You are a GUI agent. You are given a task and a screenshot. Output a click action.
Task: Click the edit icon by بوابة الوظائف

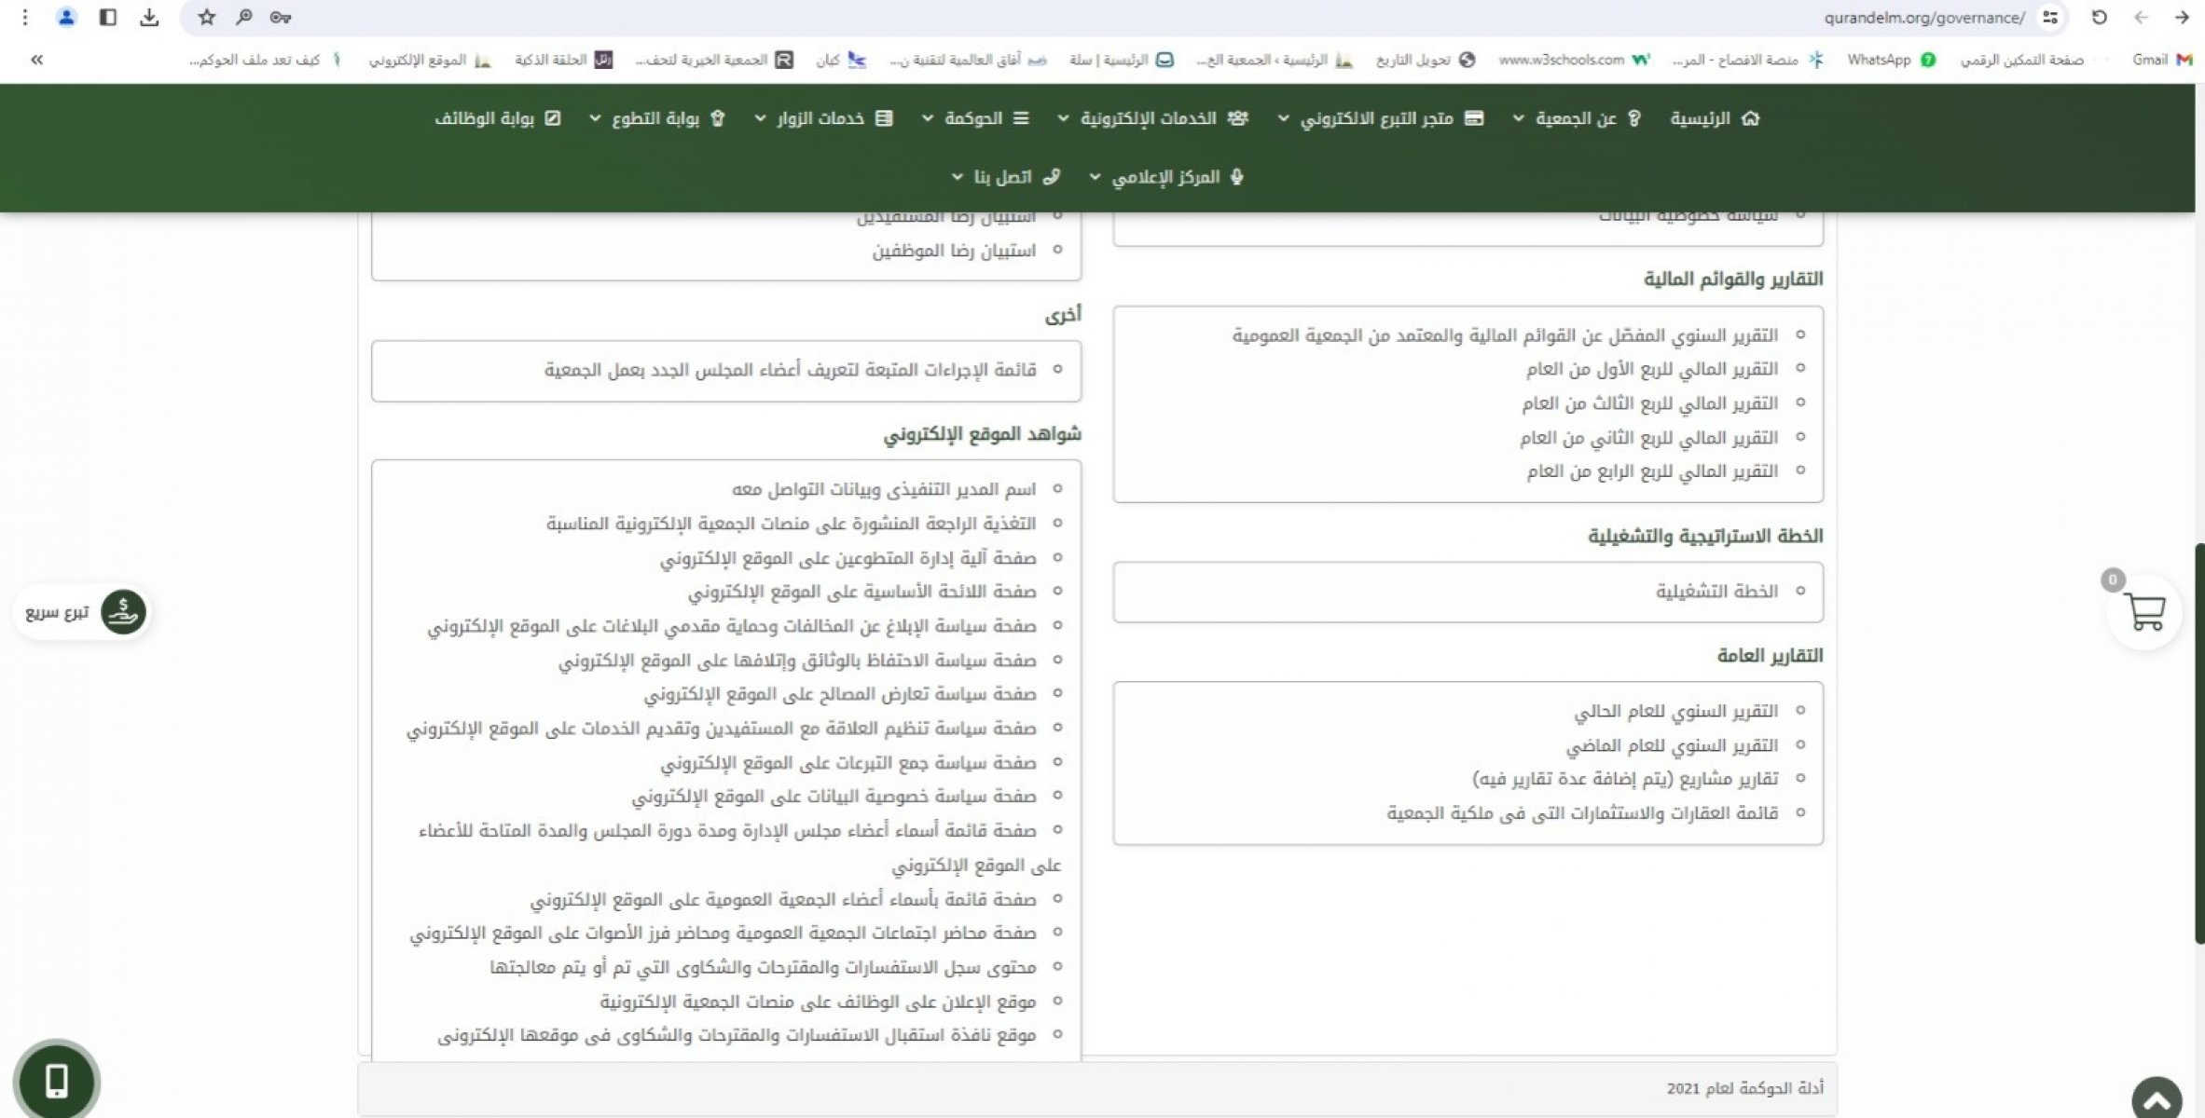[552, 118]
